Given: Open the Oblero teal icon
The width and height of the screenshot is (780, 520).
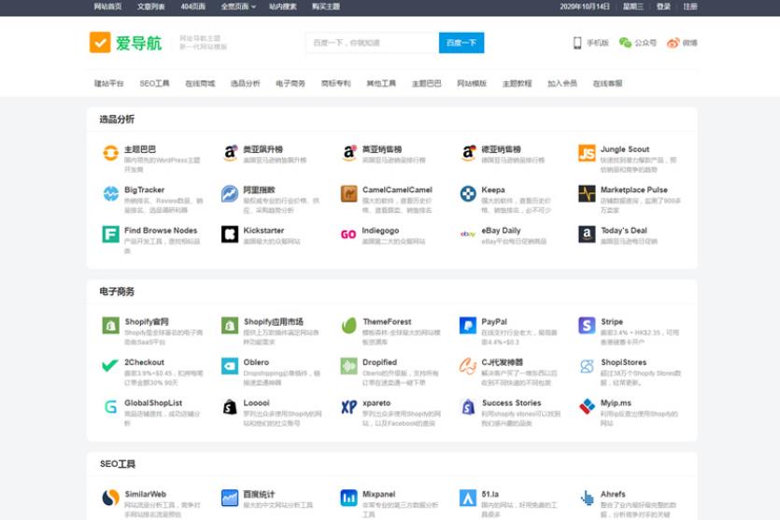Looking at the screenshot, I should click(230, 366).
